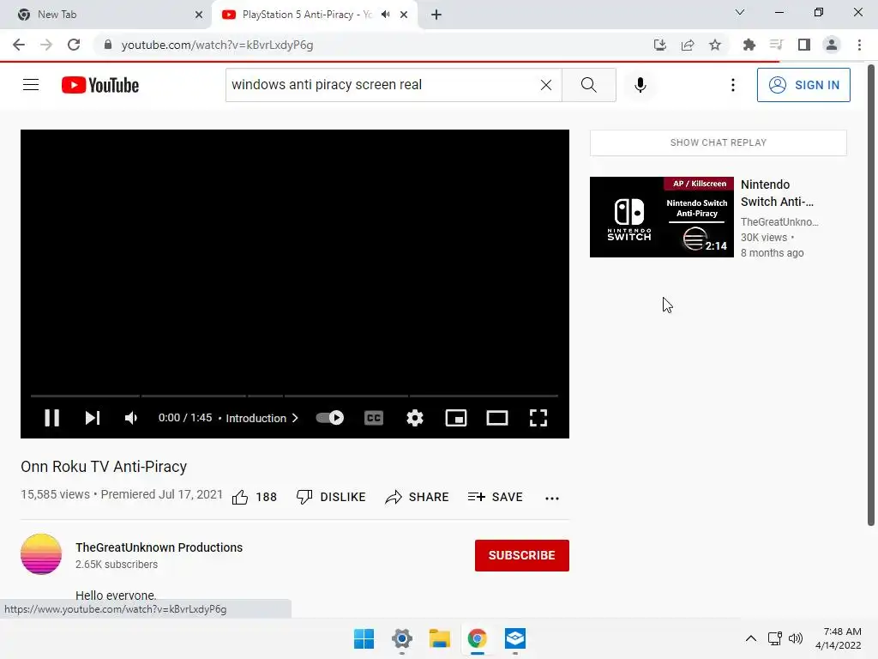The width and height of the screenshot is (878, 659).
Task: Reload the page
Action: (74, 45)
